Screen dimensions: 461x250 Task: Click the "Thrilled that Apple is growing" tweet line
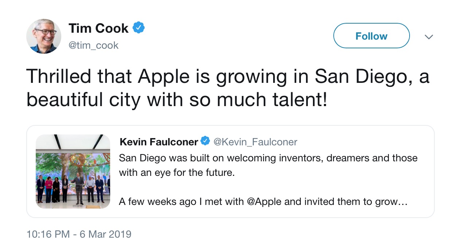point(228,77)
